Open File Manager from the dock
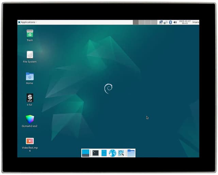Viewport: 218px width, 175px height. tap(104, 153)
